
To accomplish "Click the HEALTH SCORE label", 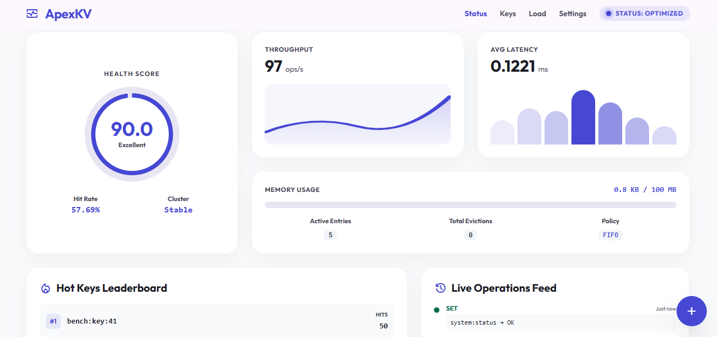I will (x=132, y=74).
